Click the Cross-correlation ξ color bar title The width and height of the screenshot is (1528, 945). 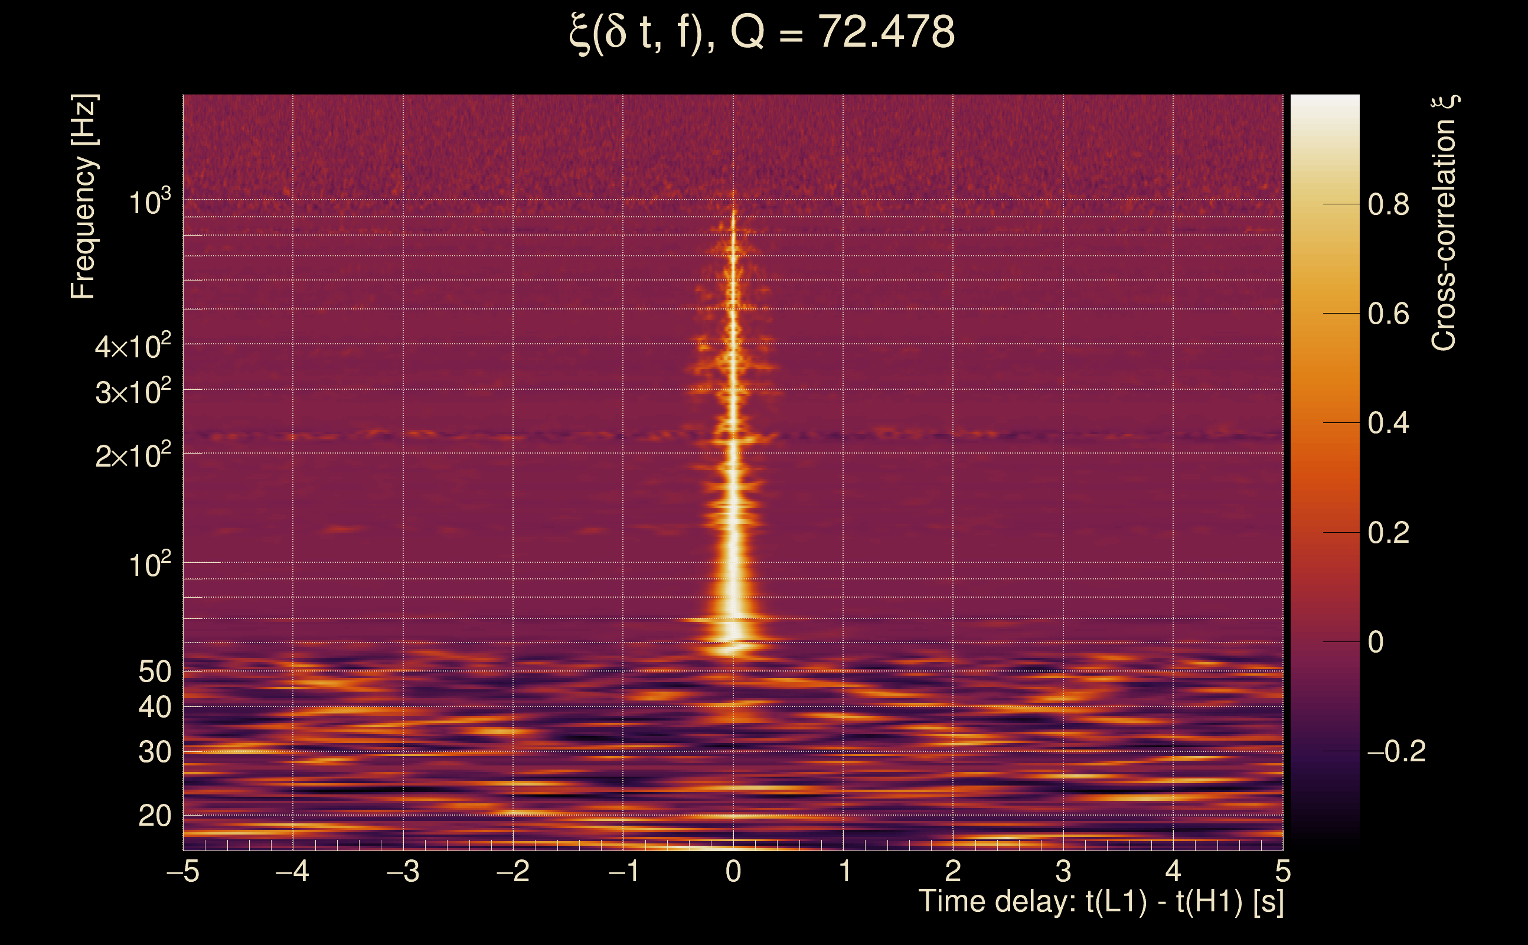pos(1444,223)
